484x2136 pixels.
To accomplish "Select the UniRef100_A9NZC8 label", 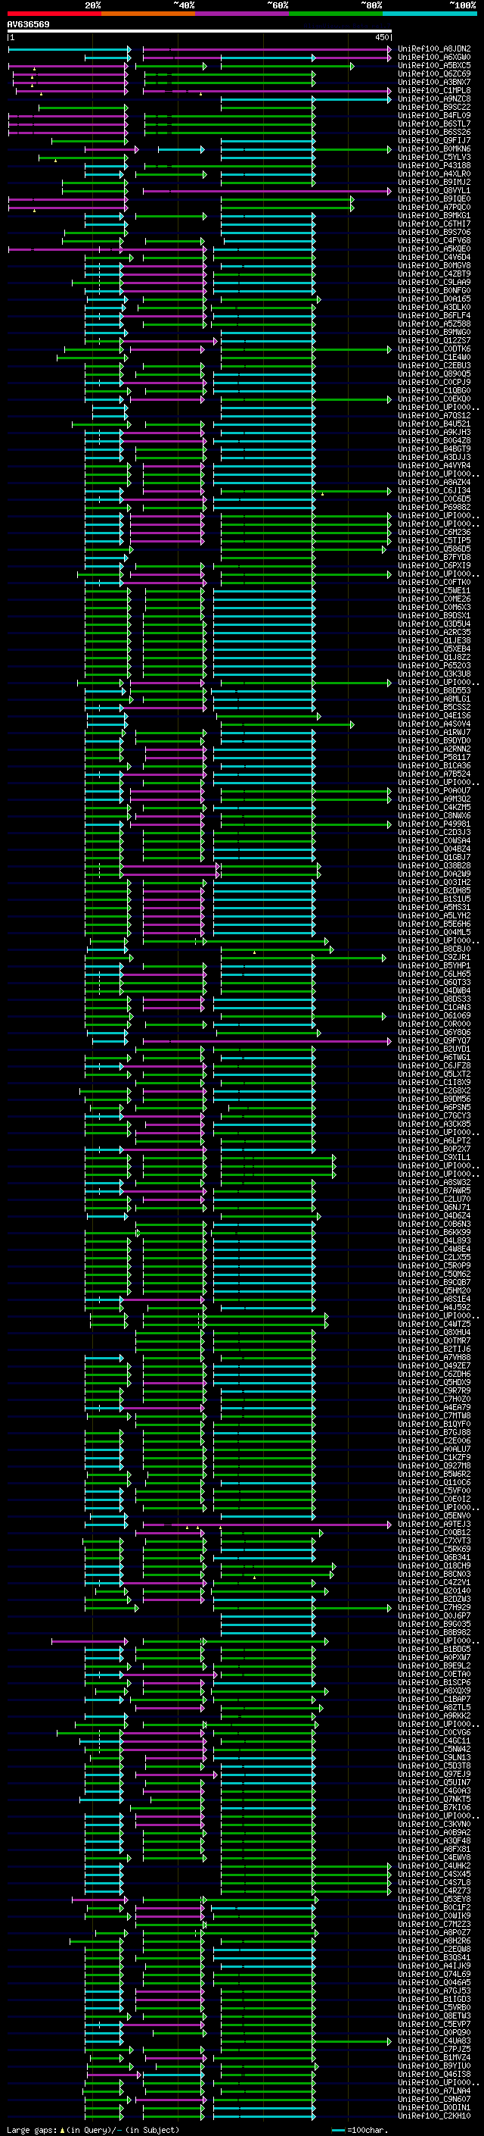I will [434, 99].
